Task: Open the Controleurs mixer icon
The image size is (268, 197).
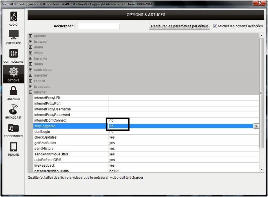Action: pyautogui.click(x=13, y=53)
